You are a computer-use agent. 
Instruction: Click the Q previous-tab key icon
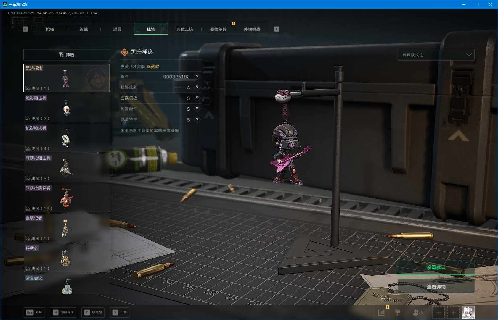pos(25,29)
